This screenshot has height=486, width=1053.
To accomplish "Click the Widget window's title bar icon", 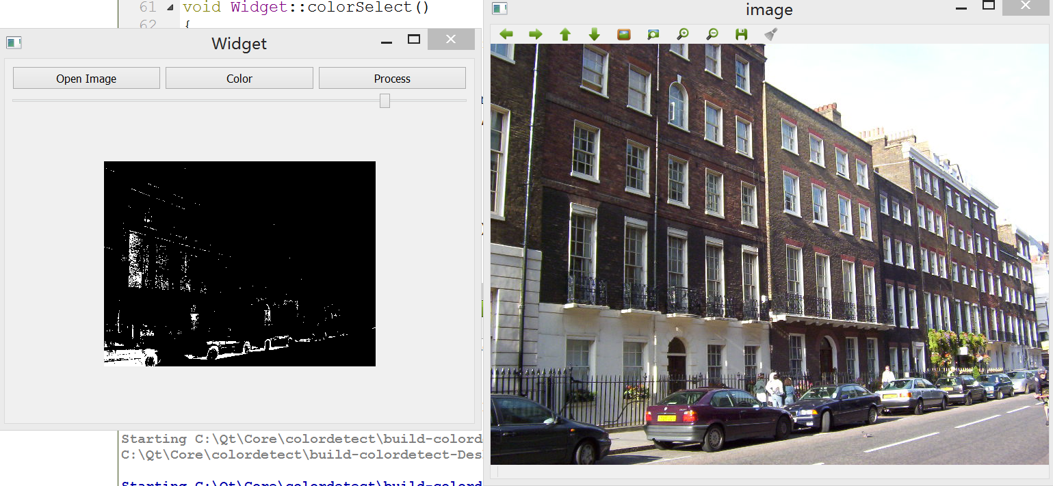I will coord(14,43).
